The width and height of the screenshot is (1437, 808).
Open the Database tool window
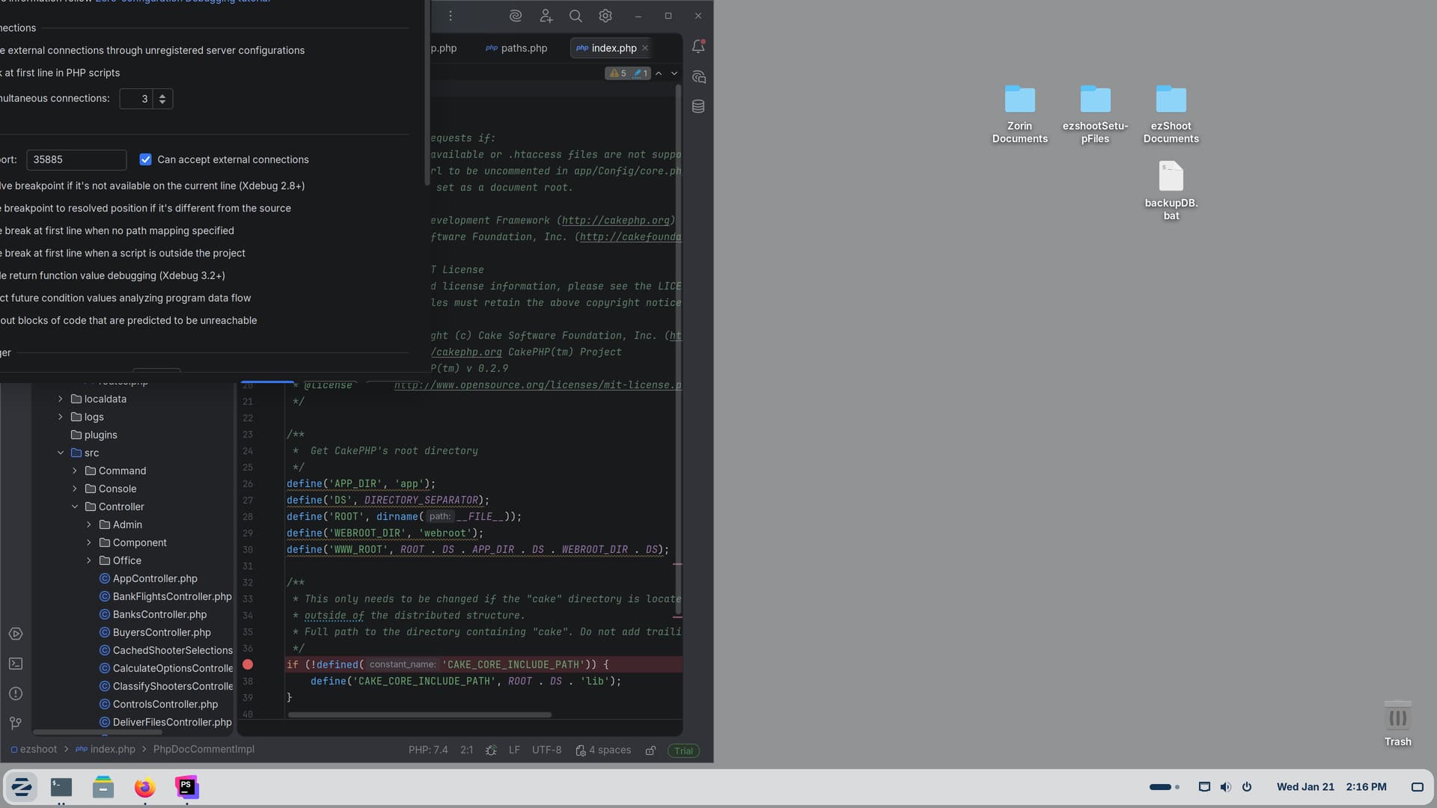tap(698, 106)
